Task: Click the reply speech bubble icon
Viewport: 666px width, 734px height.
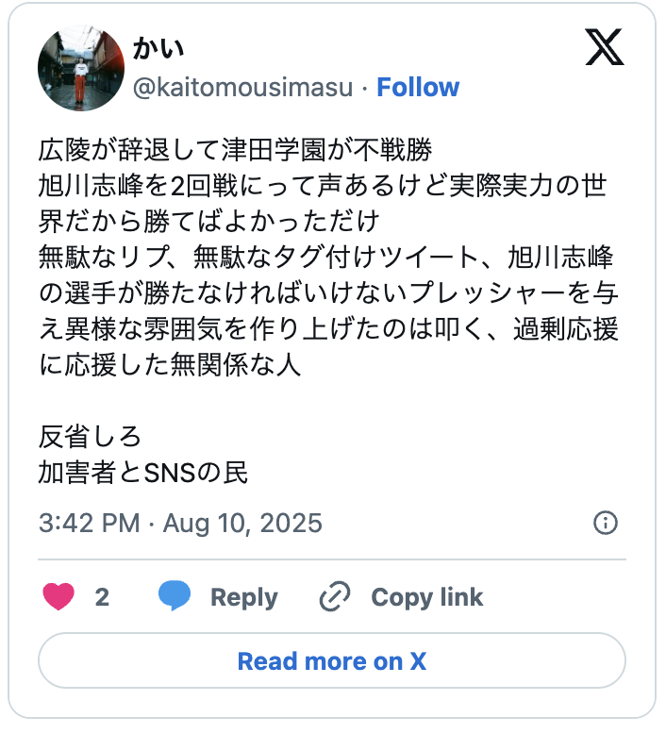Action: click(175, 596)
